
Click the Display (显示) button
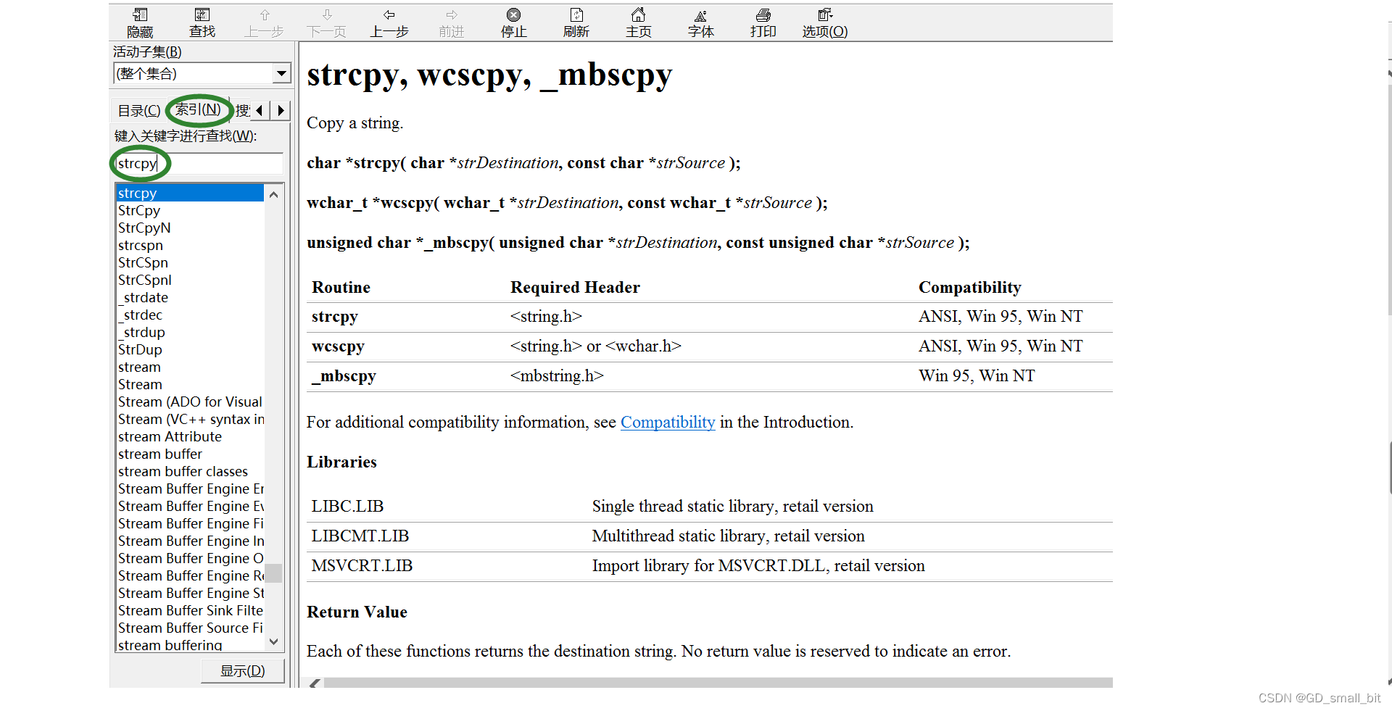(242, 671)
